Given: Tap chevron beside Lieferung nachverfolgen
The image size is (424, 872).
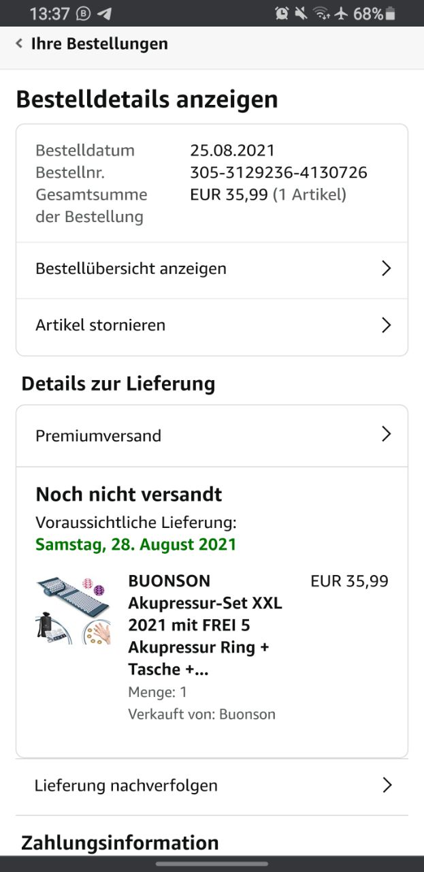Looking at the screenshot, I should (387, 785).
